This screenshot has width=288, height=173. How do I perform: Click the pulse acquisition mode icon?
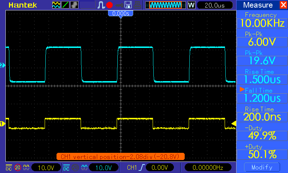pyautogui.click(x=101, y=5)
